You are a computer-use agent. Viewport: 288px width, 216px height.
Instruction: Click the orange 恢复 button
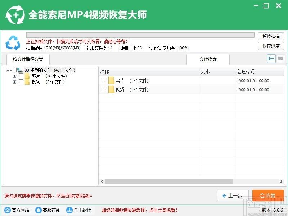tap(268, 195)
